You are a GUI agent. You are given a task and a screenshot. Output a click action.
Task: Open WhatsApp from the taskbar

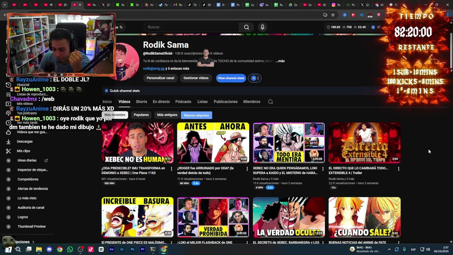tap(70, 249)
